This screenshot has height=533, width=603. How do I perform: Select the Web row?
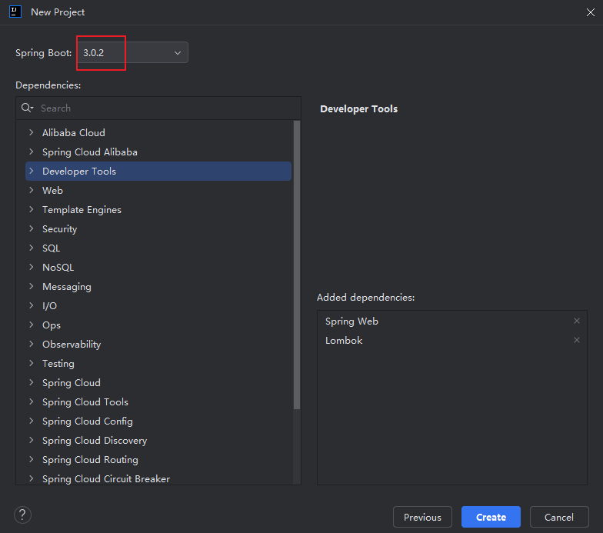pos(158,191)
